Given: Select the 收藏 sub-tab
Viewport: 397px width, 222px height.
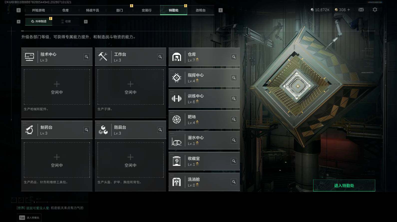Looking at the screenshot, I should point(66,21).
